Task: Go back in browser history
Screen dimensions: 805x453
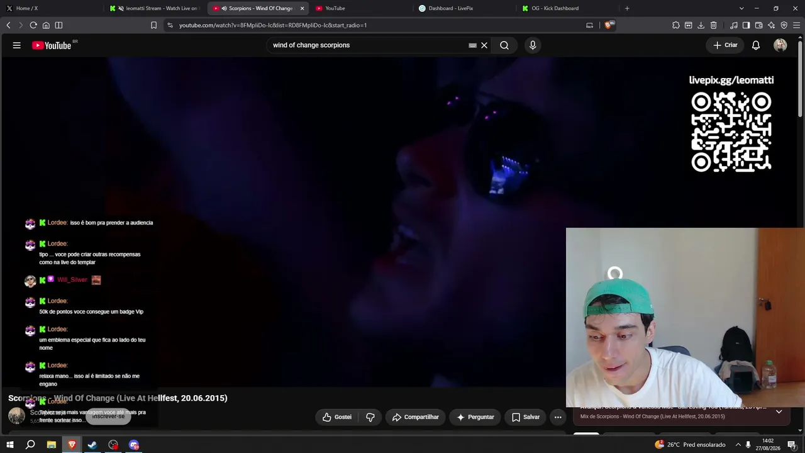Action: coord(8,25)
